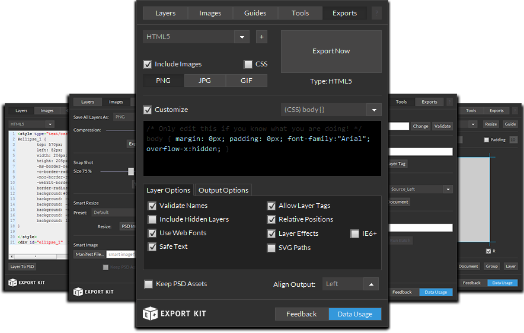Click the Feedback button in main panel
The height and width of the screenshot is (333, 524).
pyautogui.click(x=301, y=314)
